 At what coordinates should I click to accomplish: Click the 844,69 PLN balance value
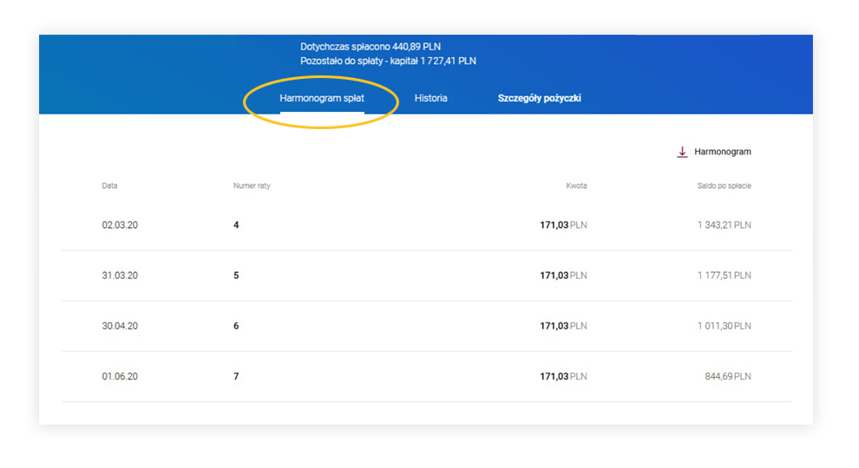[727, 376]
